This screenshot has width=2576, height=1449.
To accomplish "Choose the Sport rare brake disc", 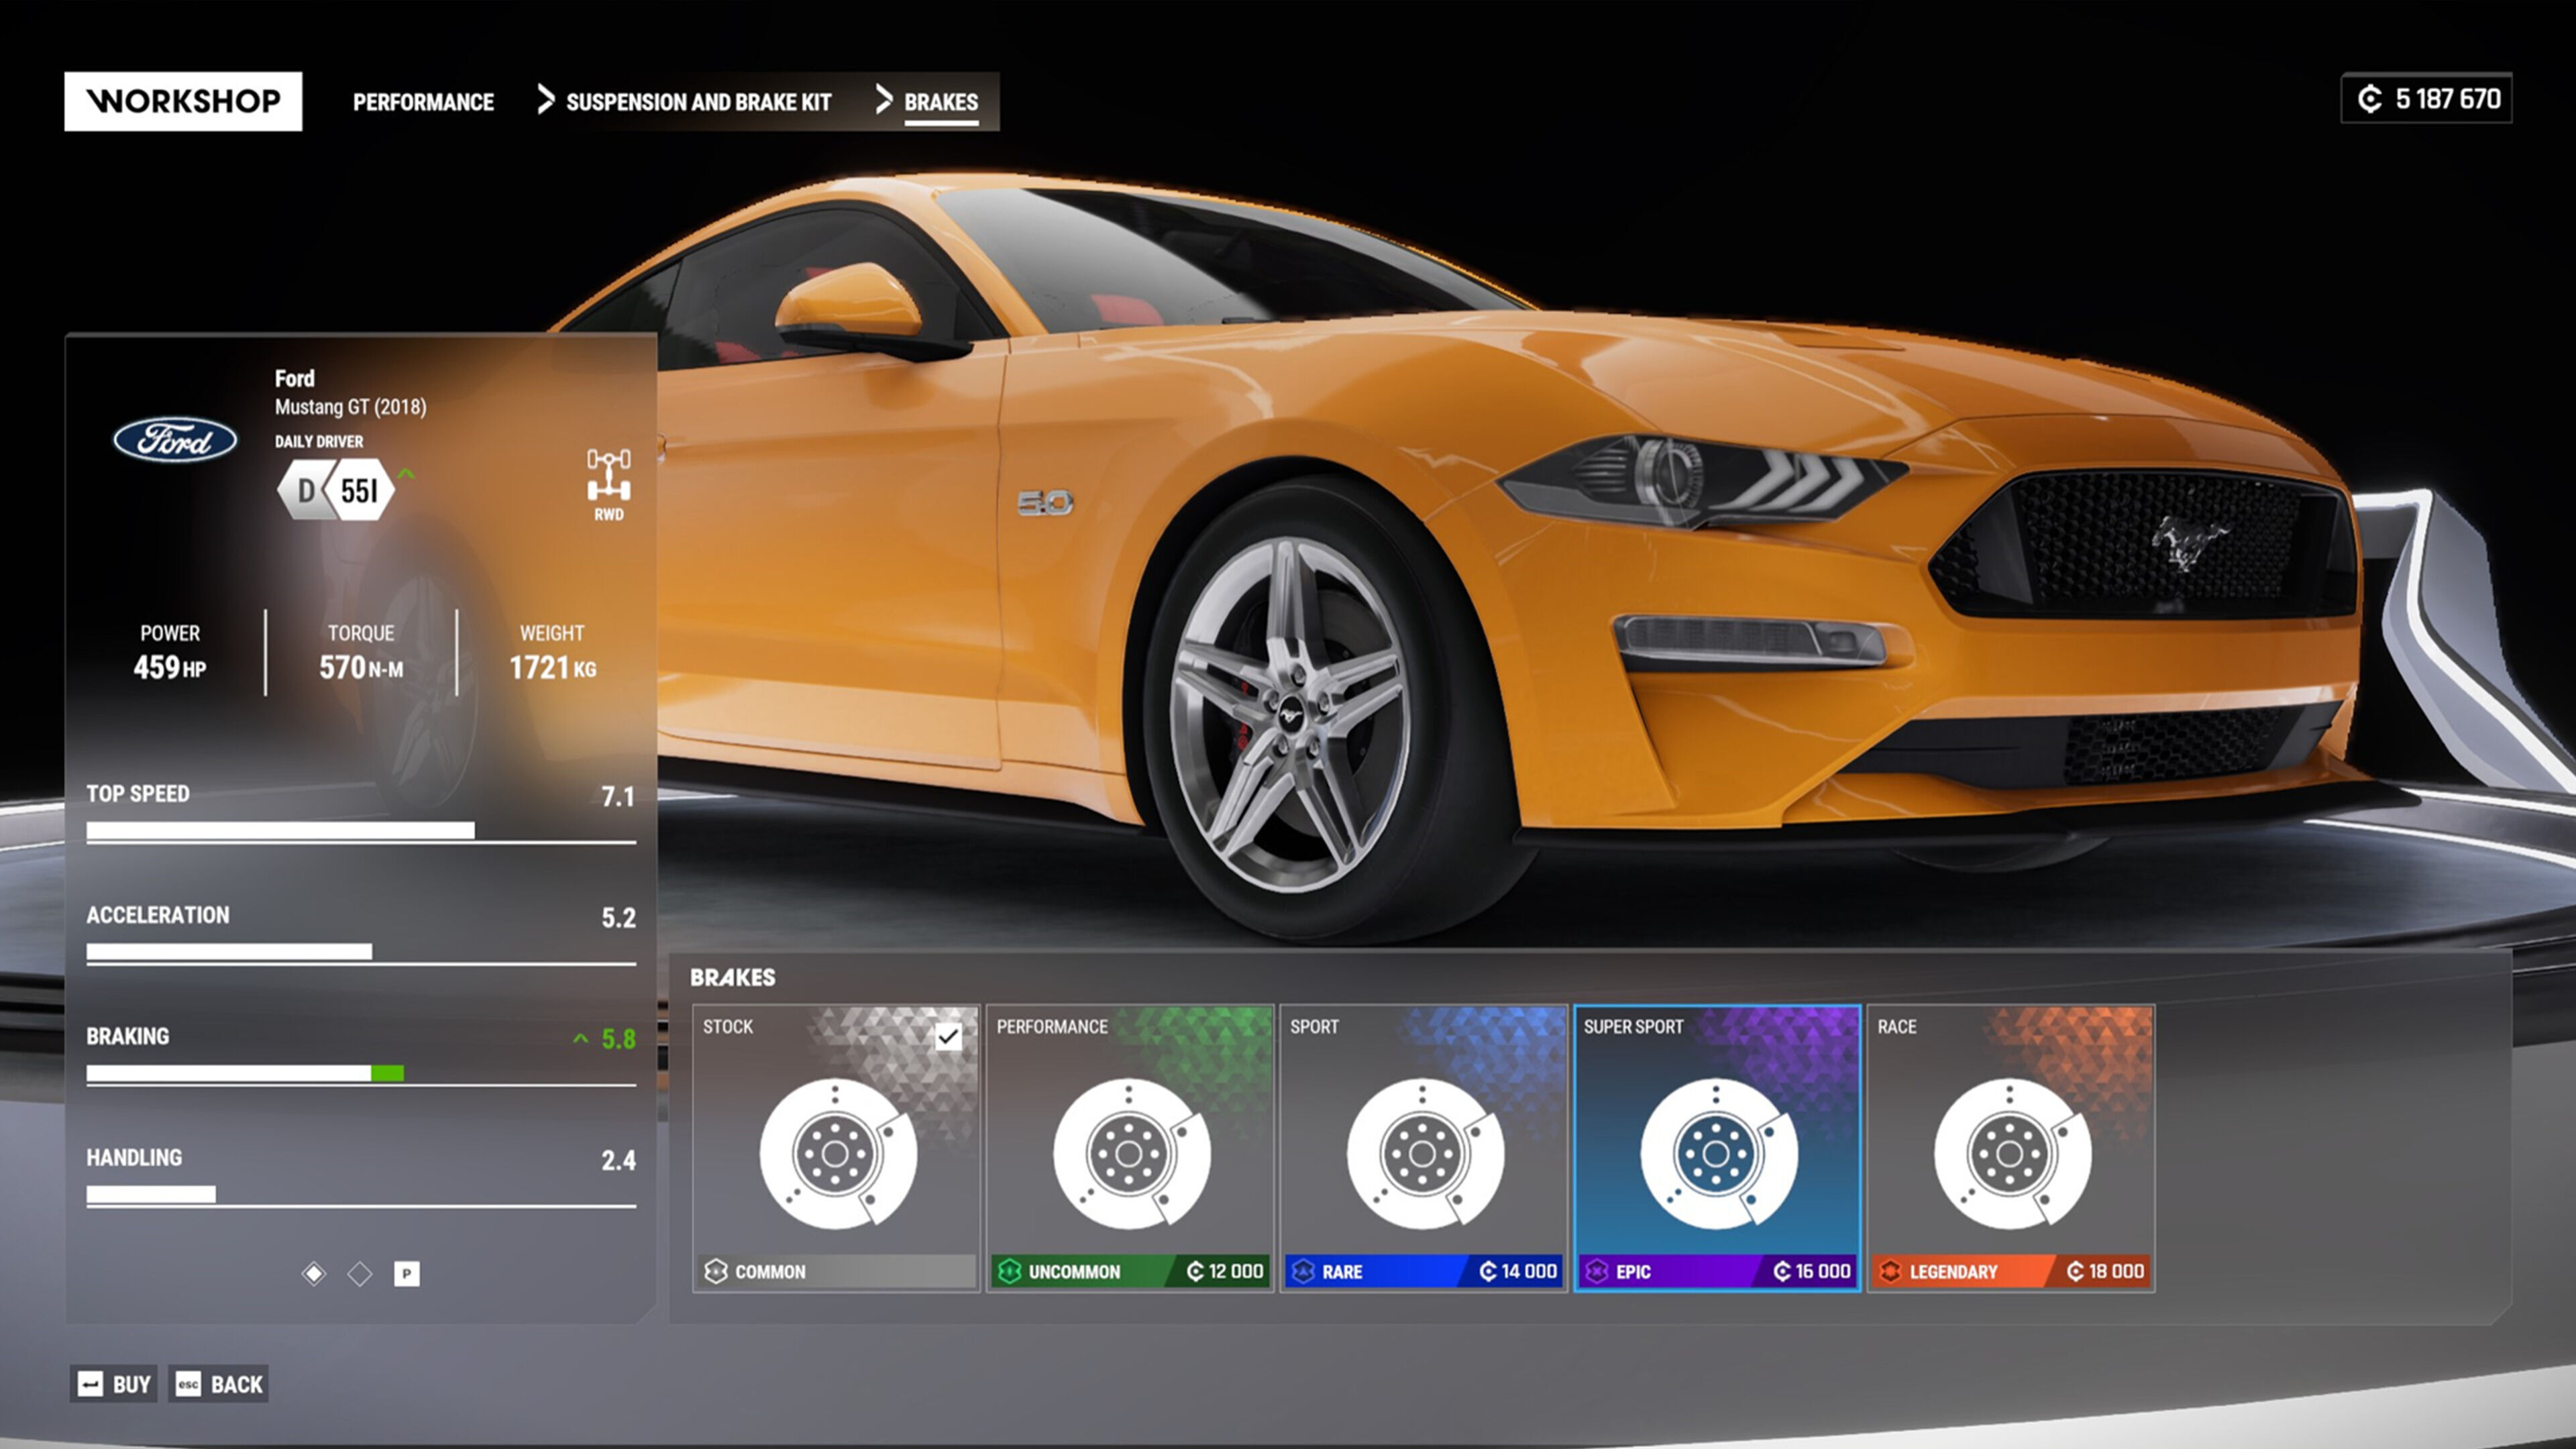I will pos(1423,1153).
